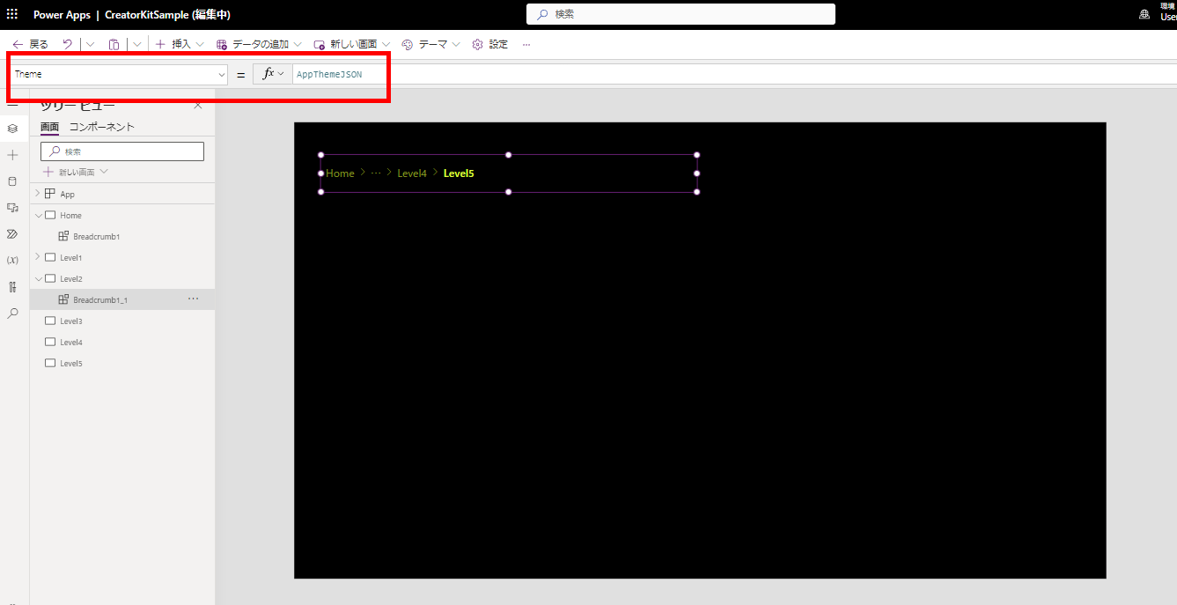
Task: Click the Home breadcrumb link on canvas
Action: [340, 173]
